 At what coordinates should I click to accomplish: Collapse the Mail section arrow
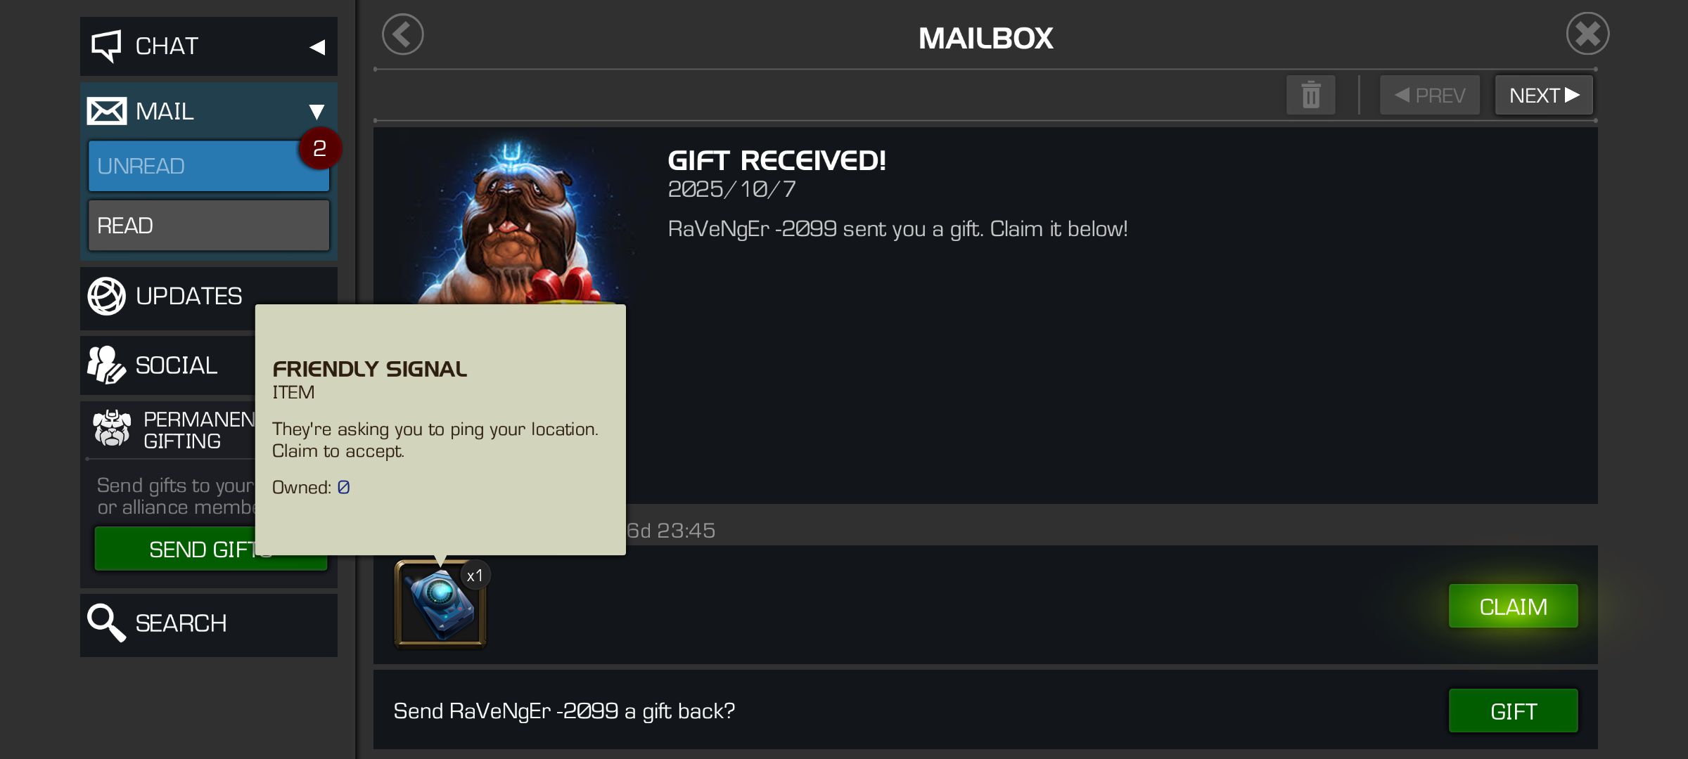(316, 111)
